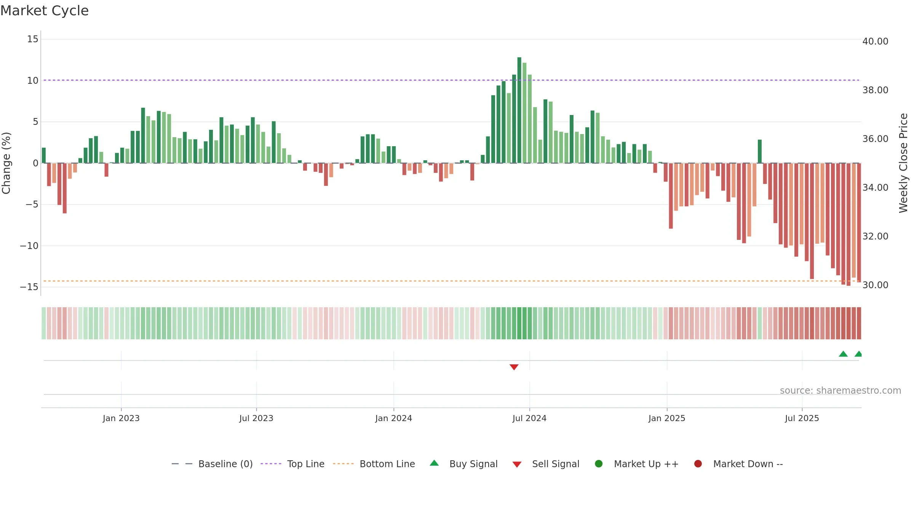Click the purple dotted top line

[451, 80]
